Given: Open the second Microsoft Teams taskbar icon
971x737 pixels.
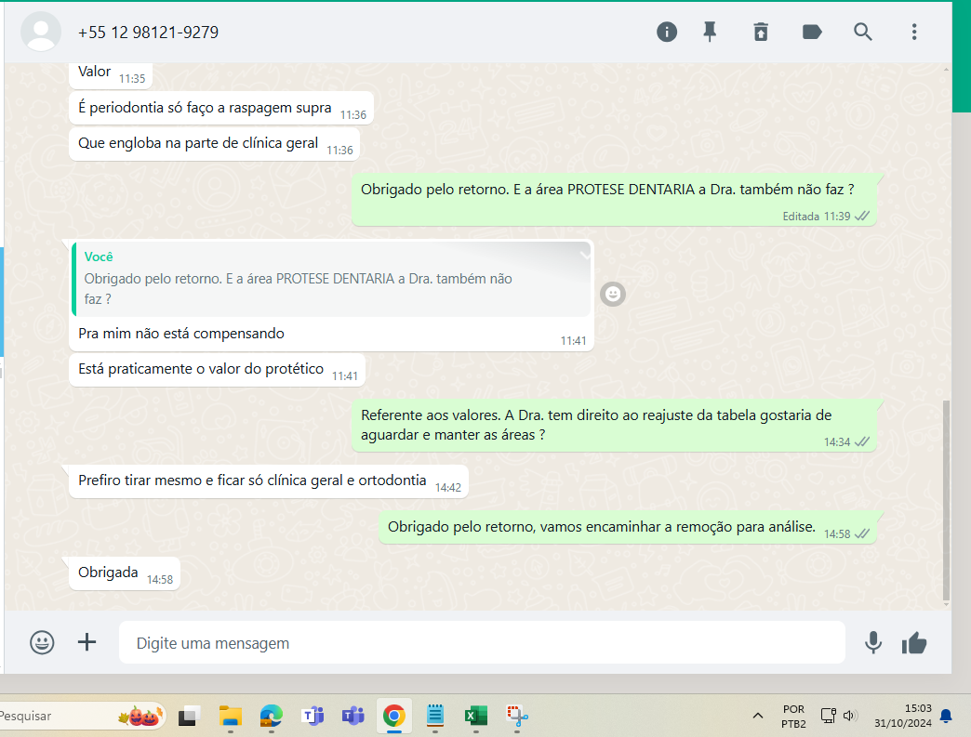Looking at the screenshot, I should pos(353,716).
